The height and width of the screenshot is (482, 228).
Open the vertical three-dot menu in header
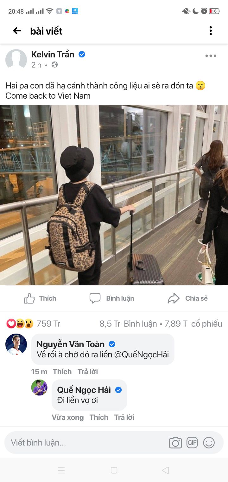point(211,31)
